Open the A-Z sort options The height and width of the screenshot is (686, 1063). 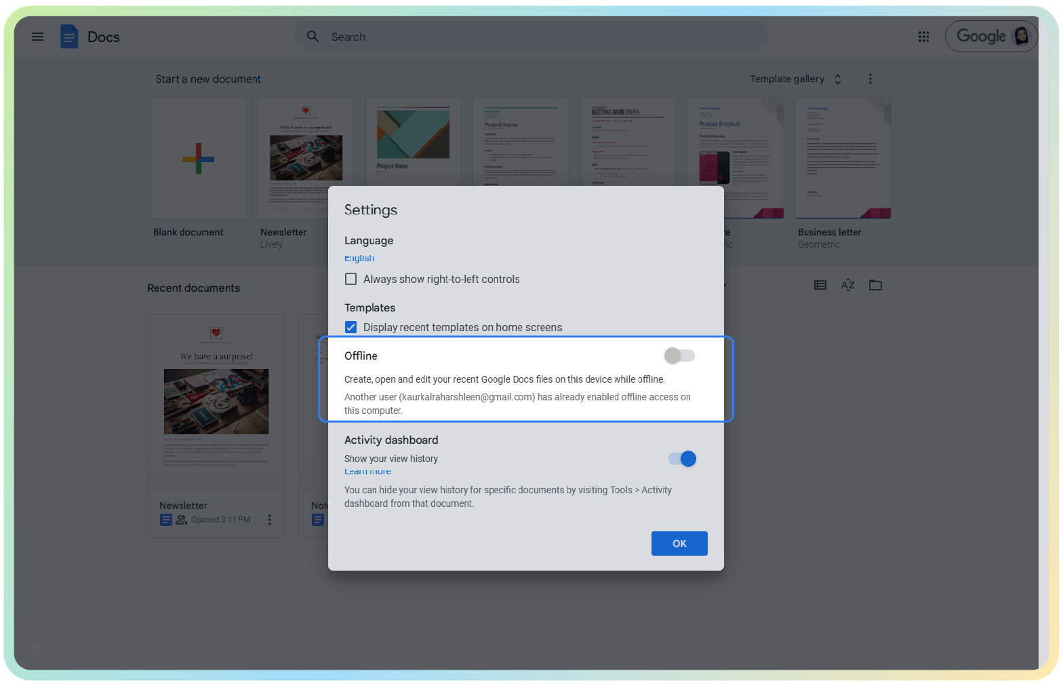click(x=847, y=285)
